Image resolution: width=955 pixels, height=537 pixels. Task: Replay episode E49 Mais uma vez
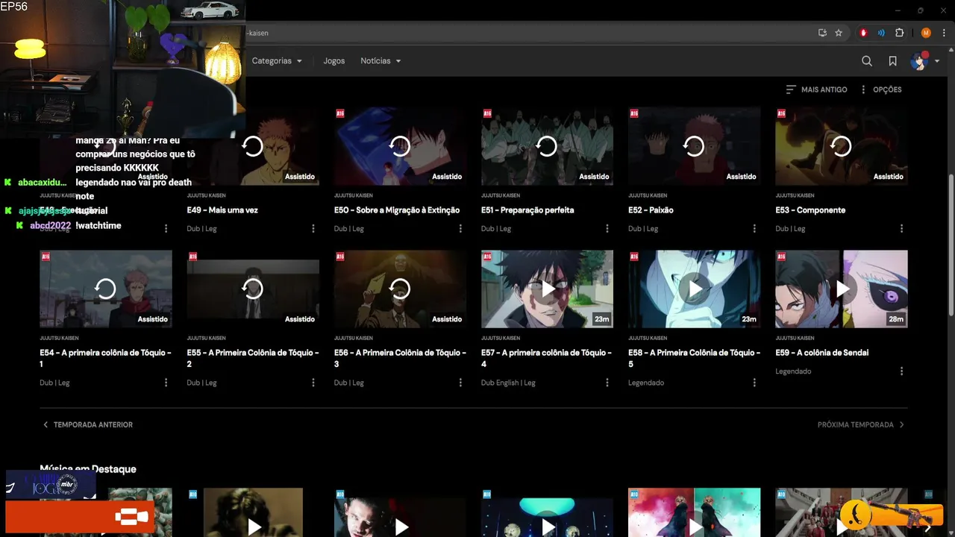click(253, 146)
